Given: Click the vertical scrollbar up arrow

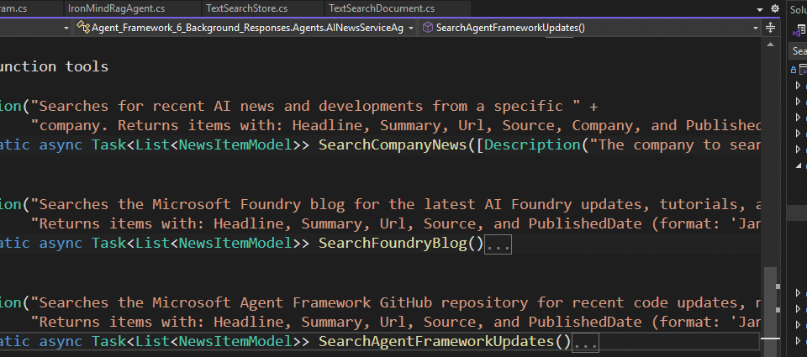Looking at the screenshot, I should [770, 44].
